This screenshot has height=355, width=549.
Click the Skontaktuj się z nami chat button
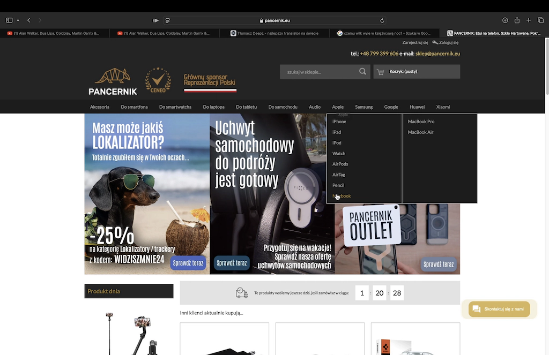(499, 309)
